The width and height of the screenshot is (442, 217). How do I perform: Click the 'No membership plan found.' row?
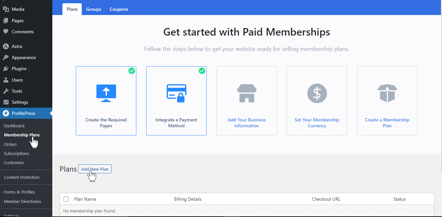pyautogui.click(x=247, y=211)
